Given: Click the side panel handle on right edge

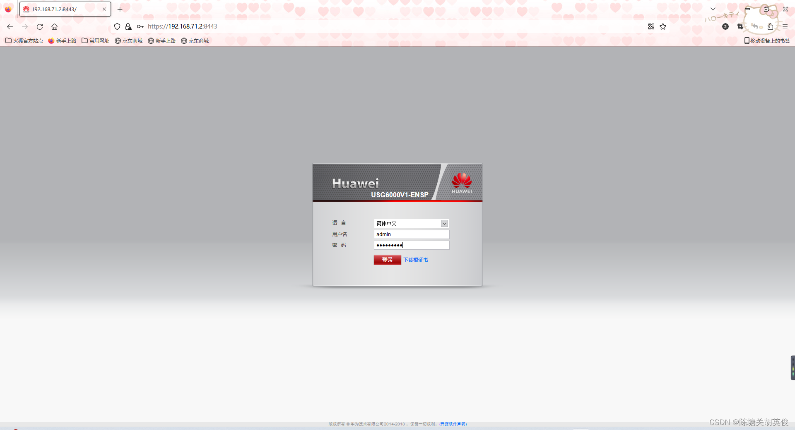Looking at the screenshot, I should pyautogui.click(x=793, y=368).
